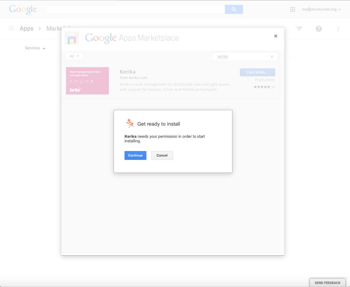Click the SEND FEEDBACK button
Image resolution: width=350 pixels, height=287 pixels.
click(x=327, y=283)
